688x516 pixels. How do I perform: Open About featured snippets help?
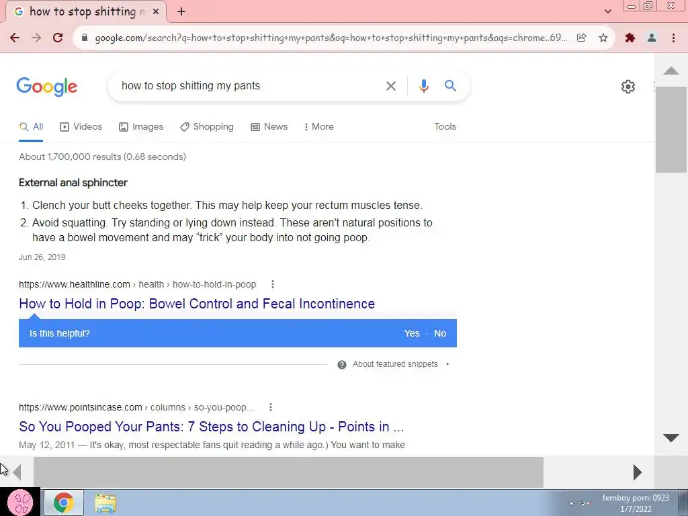tap(395, 364)
